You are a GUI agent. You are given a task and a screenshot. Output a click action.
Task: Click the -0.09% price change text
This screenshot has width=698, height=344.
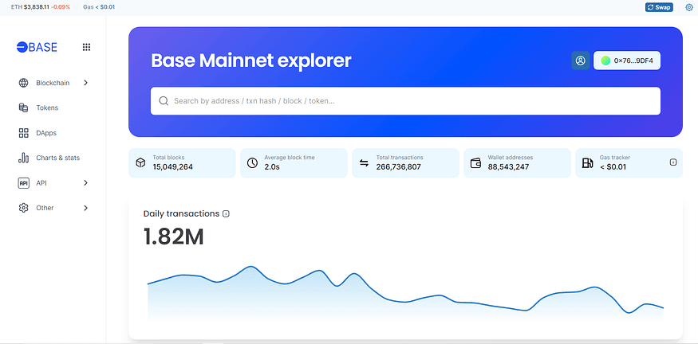click(x=60, y=7)
